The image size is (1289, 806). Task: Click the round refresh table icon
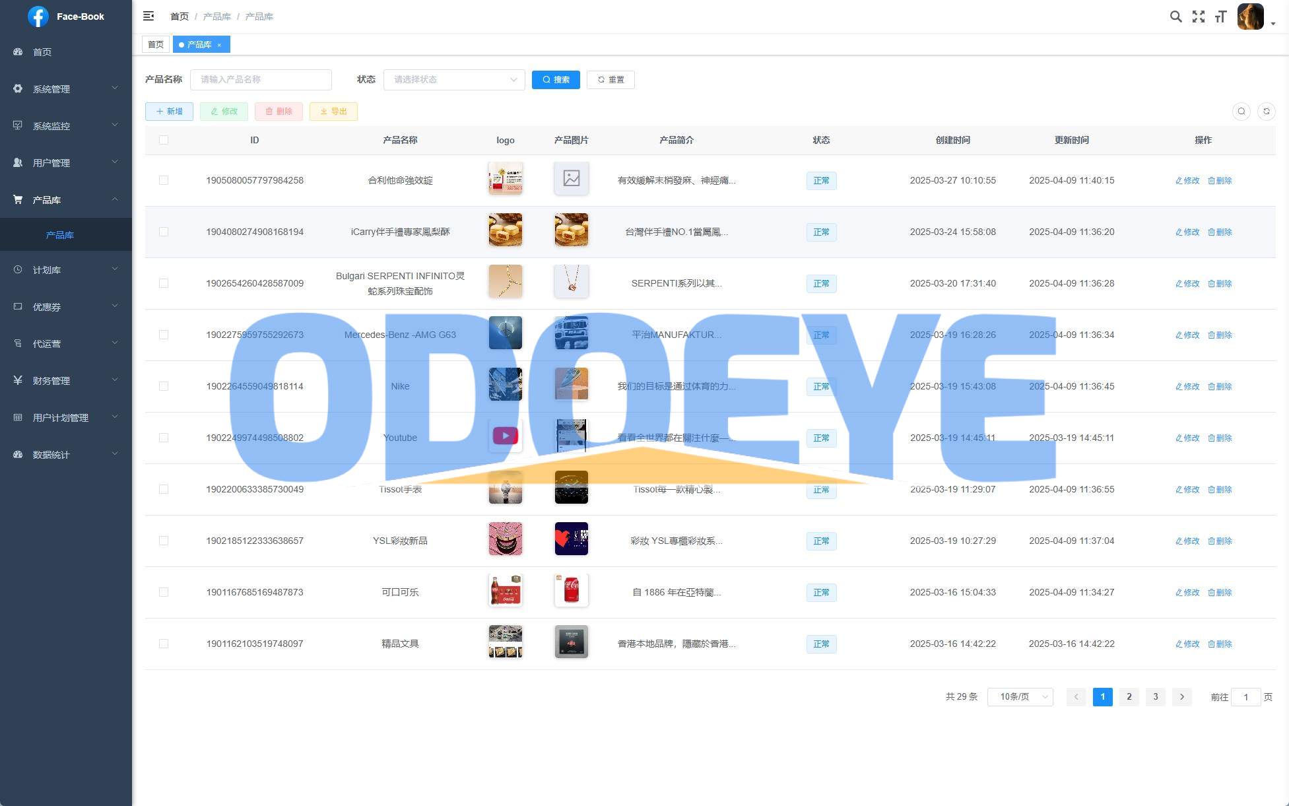tap(1266, 112)
